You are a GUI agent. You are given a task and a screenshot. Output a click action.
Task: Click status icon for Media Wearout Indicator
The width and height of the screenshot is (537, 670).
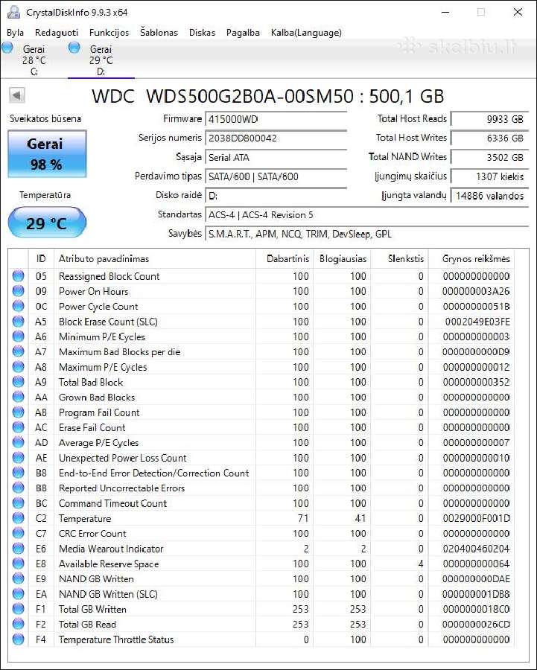[19, 549]
